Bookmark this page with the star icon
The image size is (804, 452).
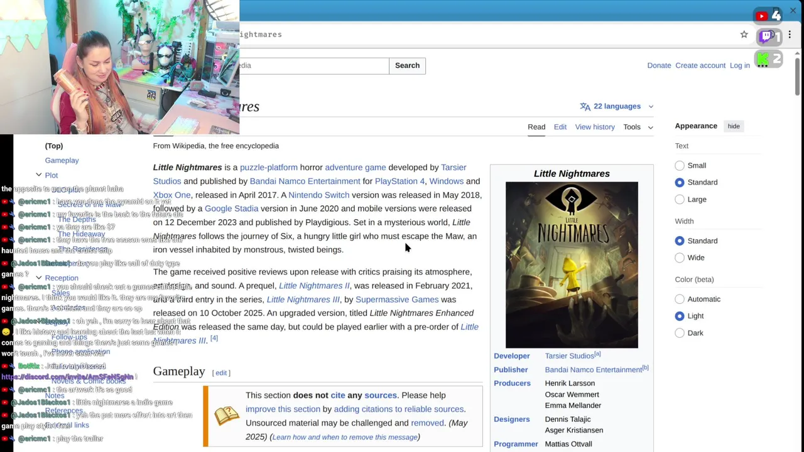(x=744, y=35)
